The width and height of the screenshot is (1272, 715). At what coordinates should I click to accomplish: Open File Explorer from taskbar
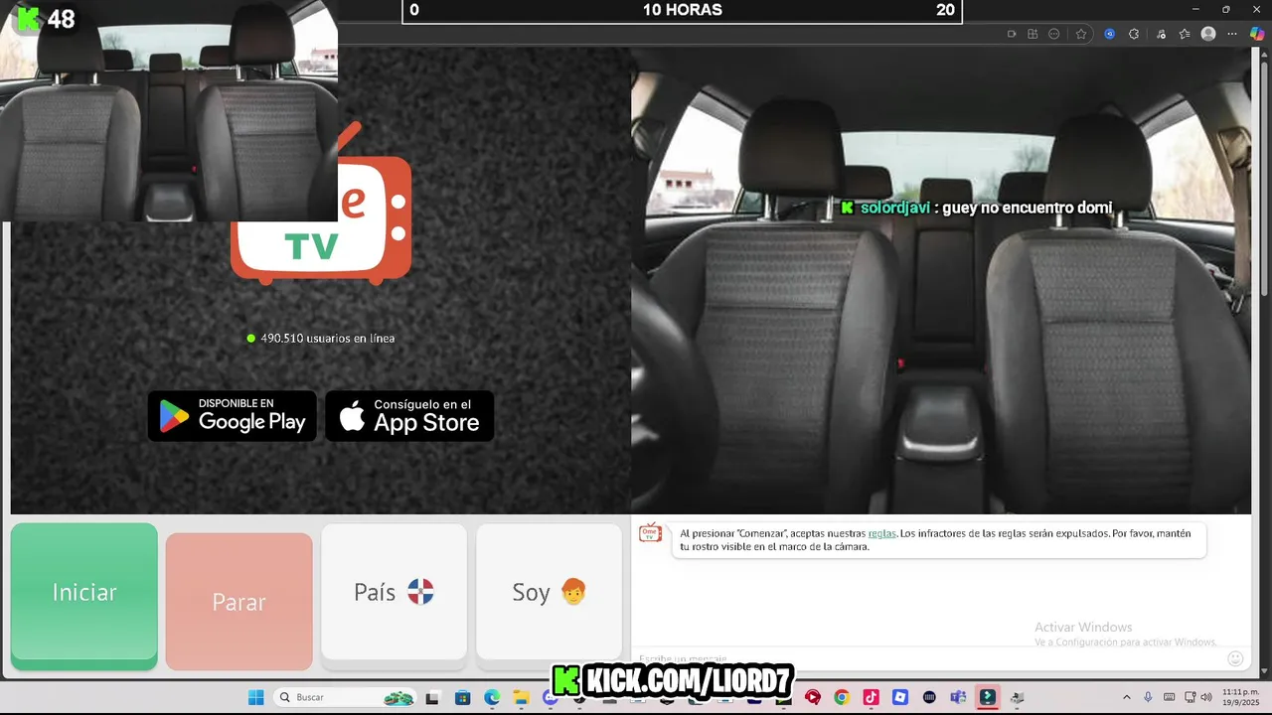pos(521,697)
